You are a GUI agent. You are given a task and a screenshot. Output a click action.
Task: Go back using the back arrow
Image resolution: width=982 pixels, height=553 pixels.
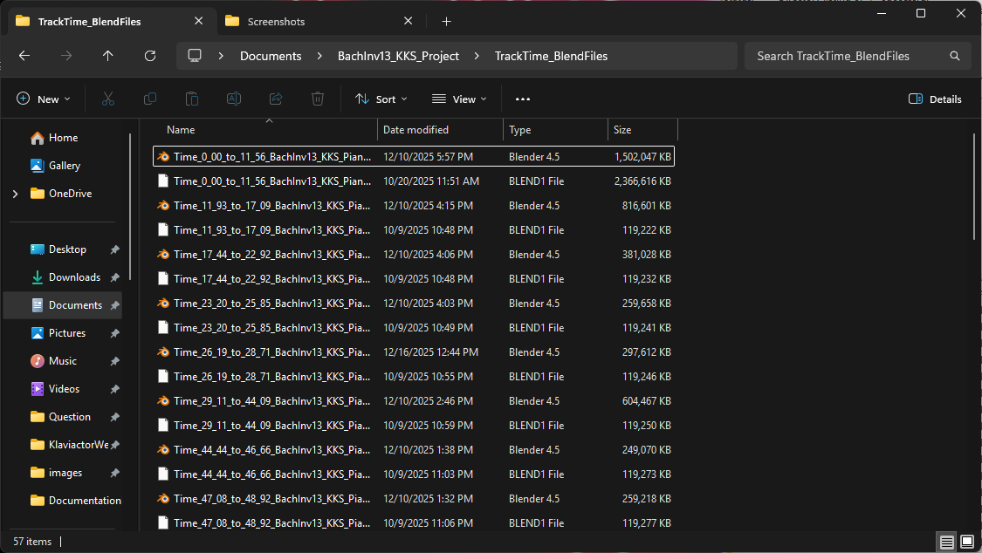24,55
